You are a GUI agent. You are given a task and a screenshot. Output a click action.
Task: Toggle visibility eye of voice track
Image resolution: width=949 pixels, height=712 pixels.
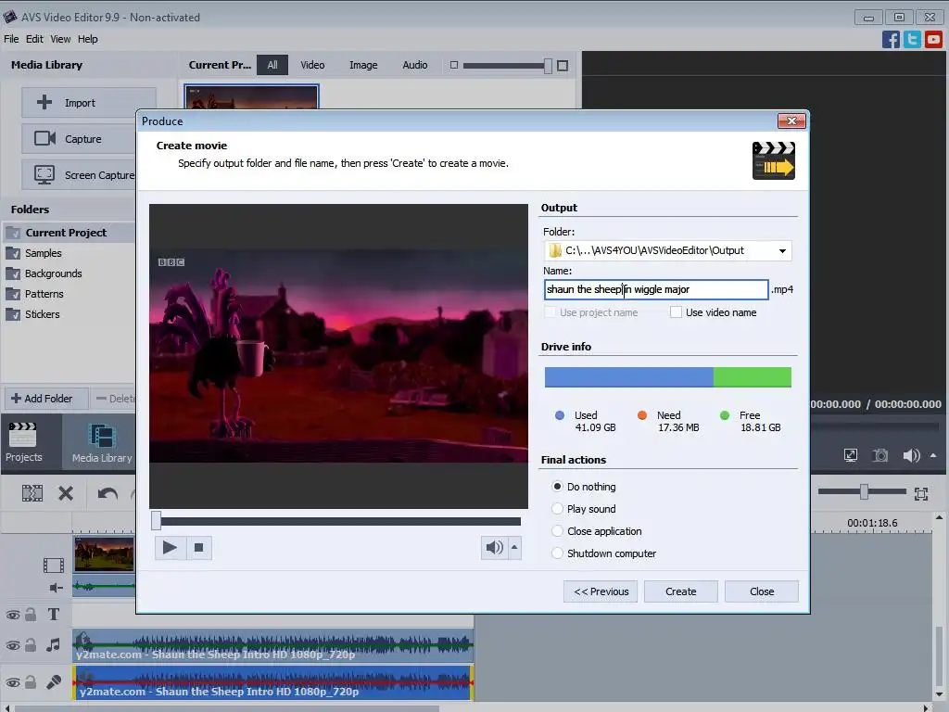tap(13, 682)
